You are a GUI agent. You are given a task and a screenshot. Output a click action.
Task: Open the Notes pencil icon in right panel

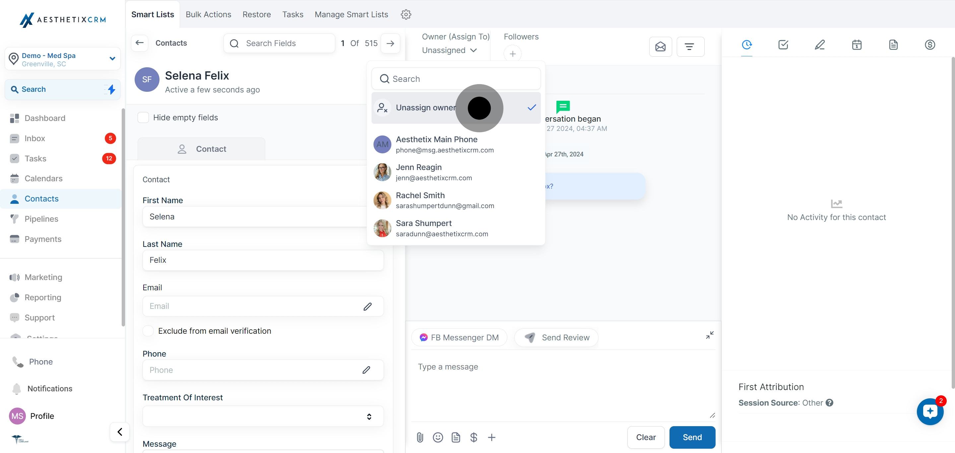(820, 45)
